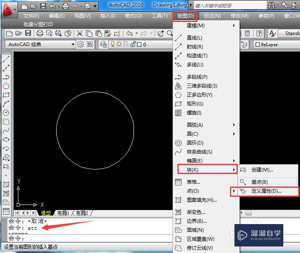Click the ByLayer color swatch square
This screenshot has width=300, height=253.
click(x=258, y=44)
